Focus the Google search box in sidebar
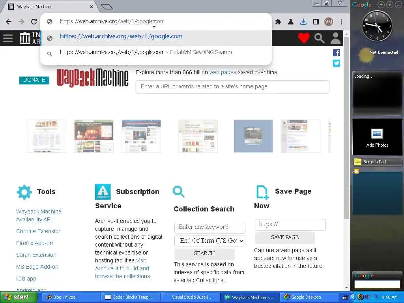Screen dimensions: 404x303 [377, 284]
